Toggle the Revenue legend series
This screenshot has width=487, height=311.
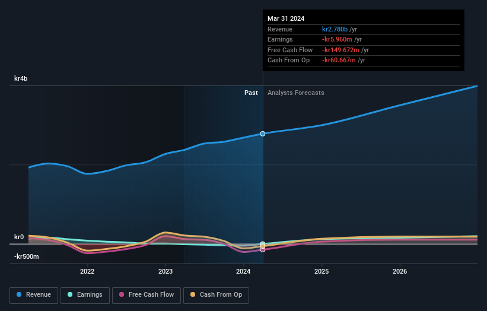(34, 295)
